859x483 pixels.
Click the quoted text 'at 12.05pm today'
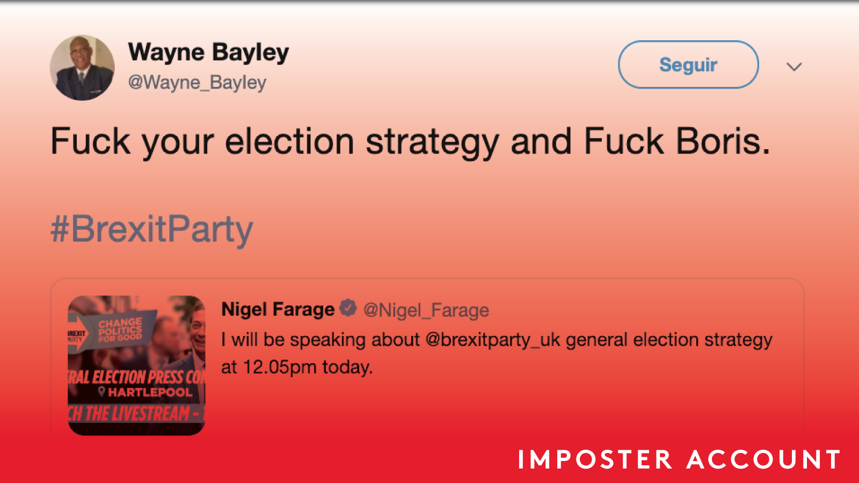(296, 368)
